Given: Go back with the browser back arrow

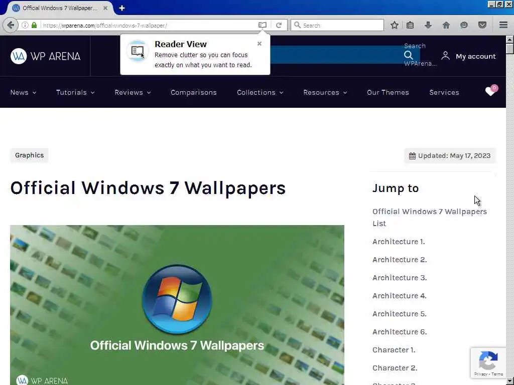Looking at the screenshot, I should click(11, 25).
